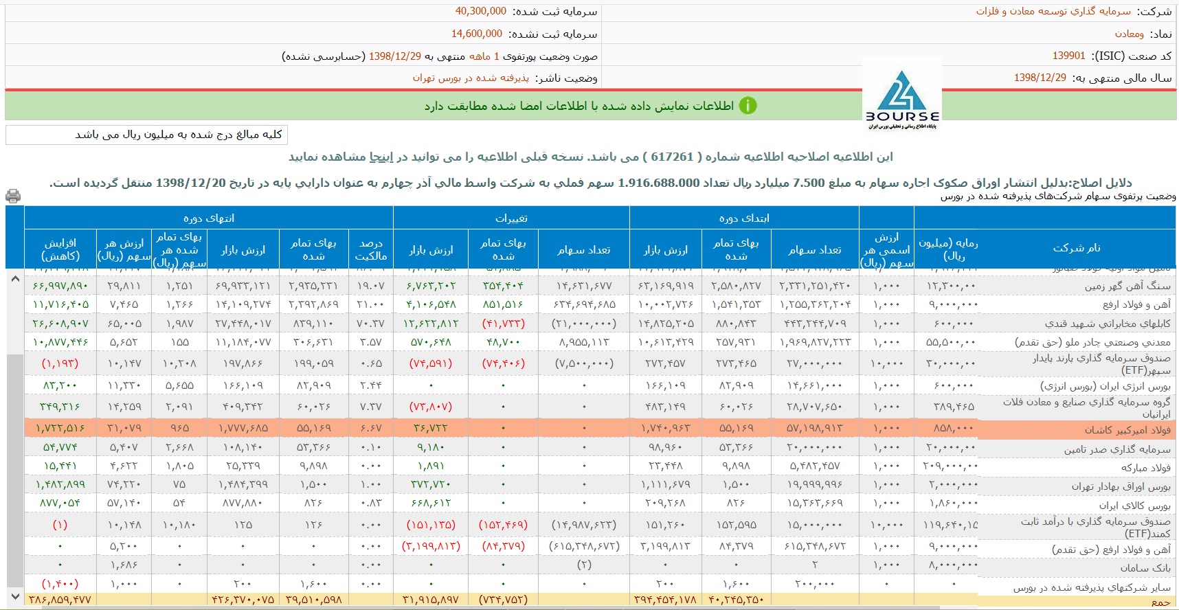Viewport: 1179px width, 610px height.
Task: Click ownership percentage ۲۱.۰۰
Action: pos(371,304)
